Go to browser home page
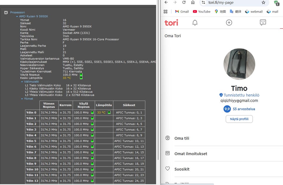This screenshot has height=185, width=283. (193, 2)
